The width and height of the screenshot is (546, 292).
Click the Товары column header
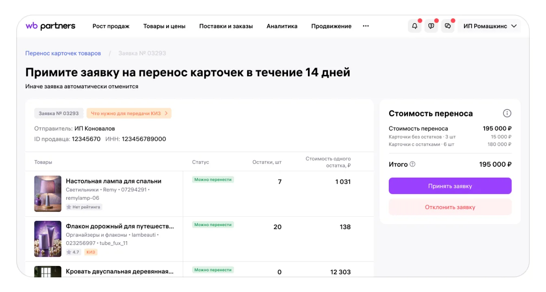43,162
